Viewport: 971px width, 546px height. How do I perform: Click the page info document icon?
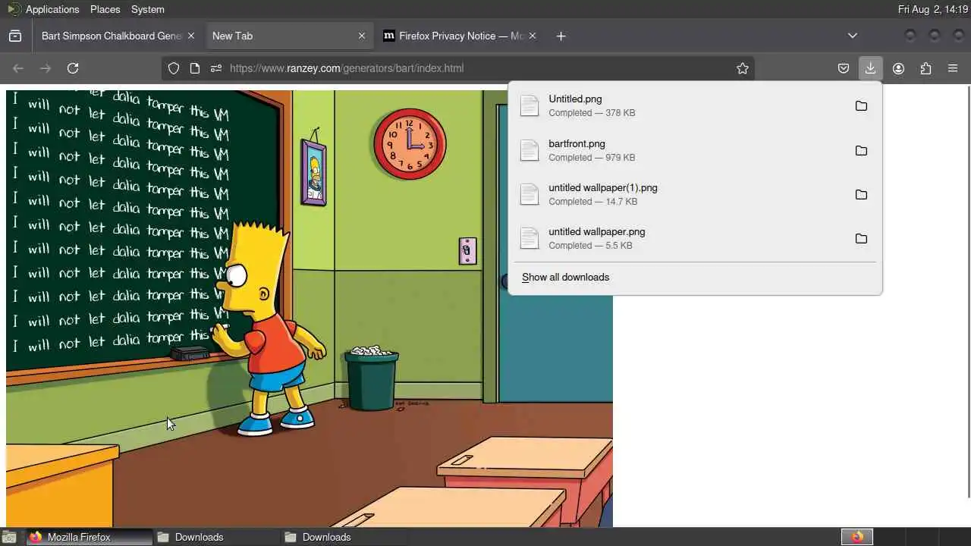click(x=195, y=68)
